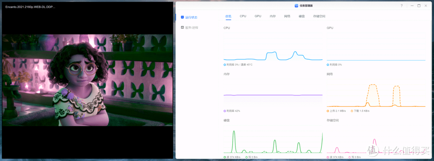Toggle the disk 读 legend marker
This screenshot has height=161, width=434.
pos(225,157)
